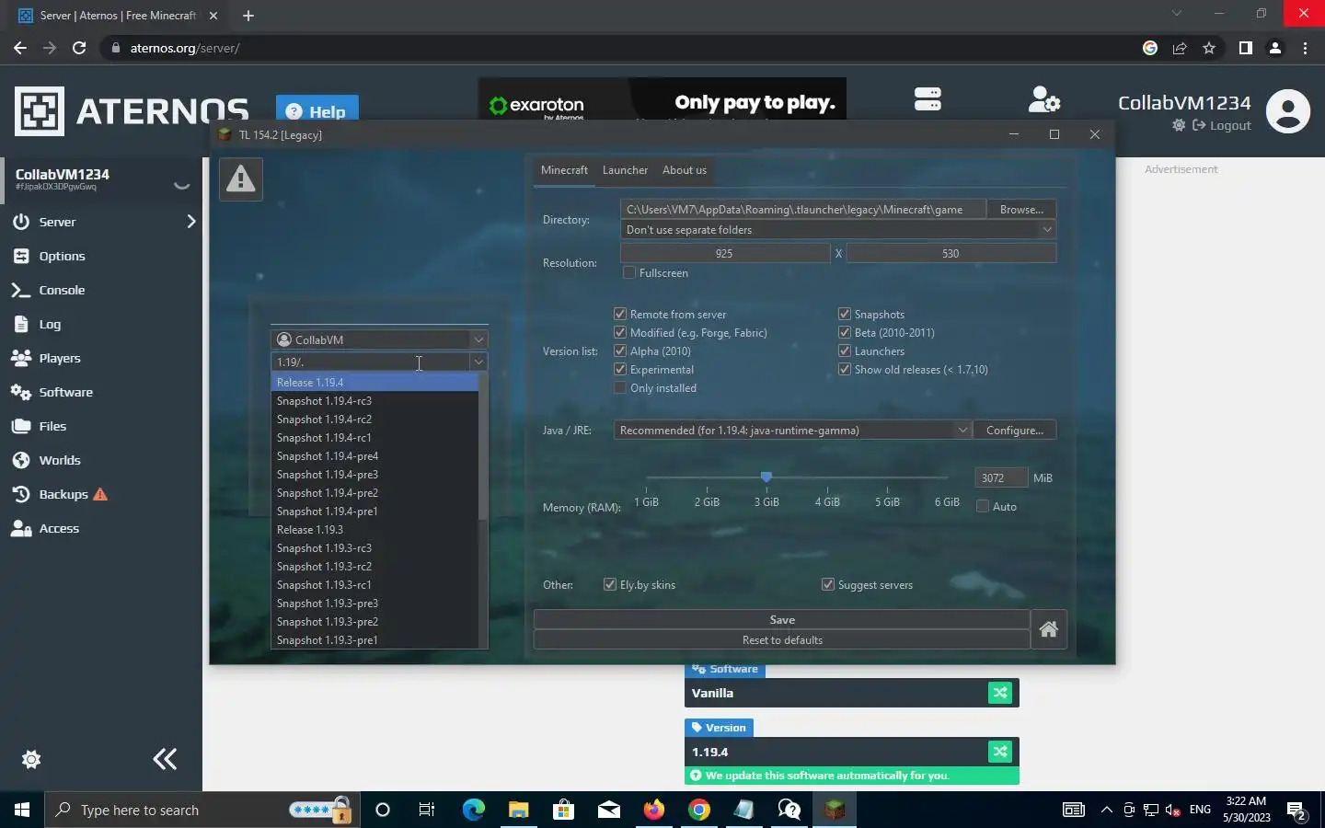Toggle Ely.by skins checkbox
This screenshot has width=1325, height=828.
pos(609,584)
